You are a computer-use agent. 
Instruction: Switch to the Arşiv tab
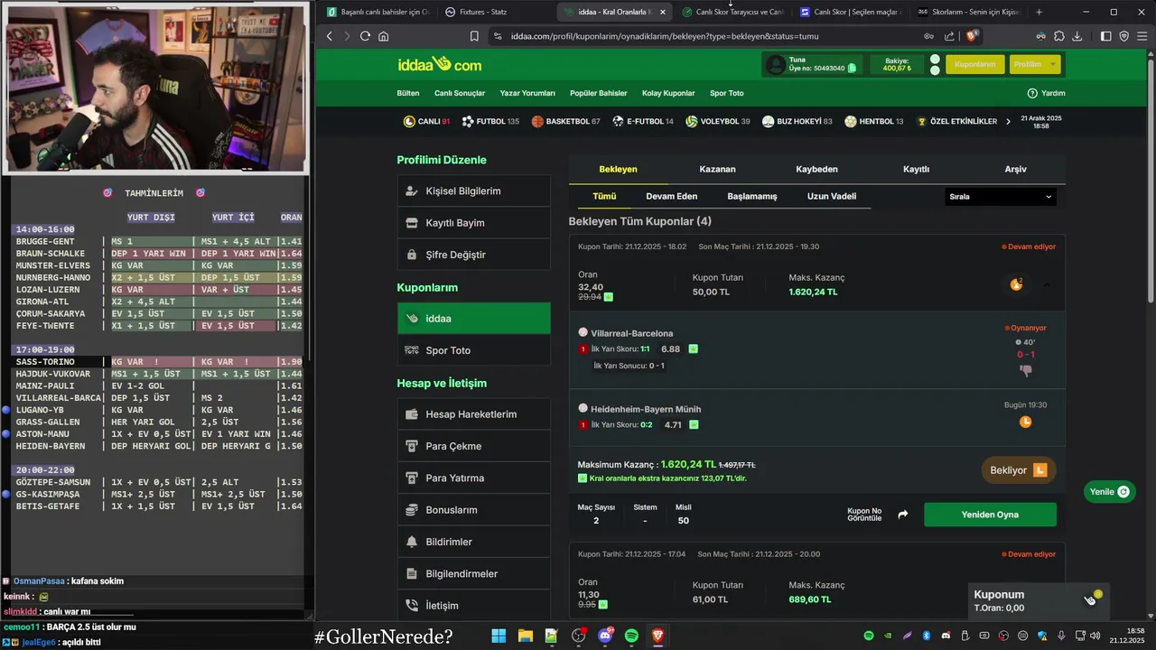(x=1015, y=169)
